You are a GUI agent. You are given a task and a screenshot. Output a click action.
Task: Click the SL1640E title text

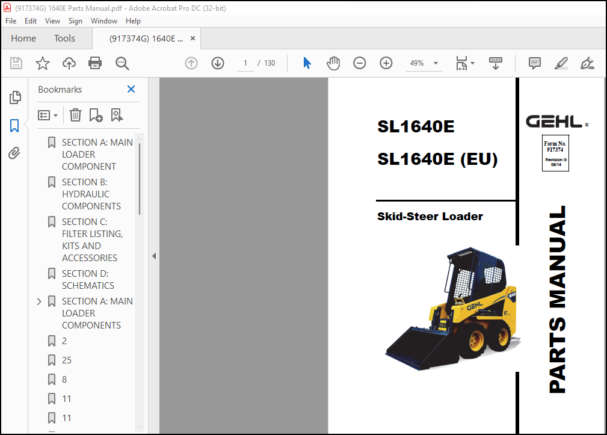point(416,126)
